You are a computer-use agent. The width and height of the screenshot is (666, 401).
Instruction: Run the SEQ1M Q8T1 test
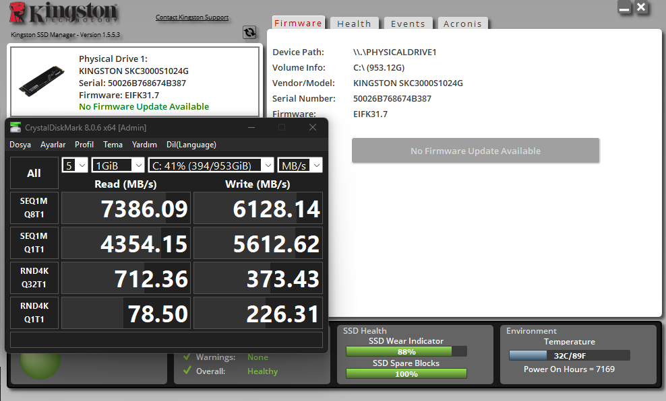click(x=34, y=208)
